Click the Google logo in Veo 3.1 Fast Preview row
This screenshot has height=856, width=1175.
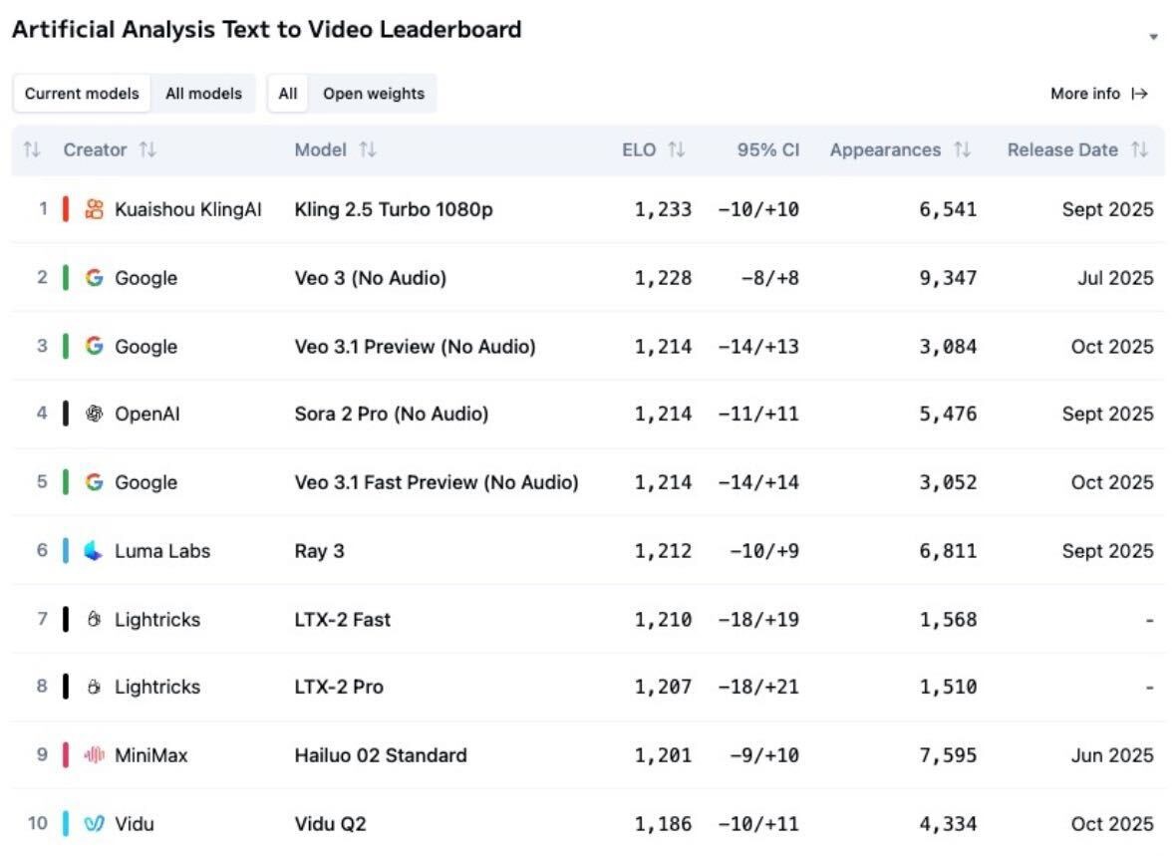point(95,482)
